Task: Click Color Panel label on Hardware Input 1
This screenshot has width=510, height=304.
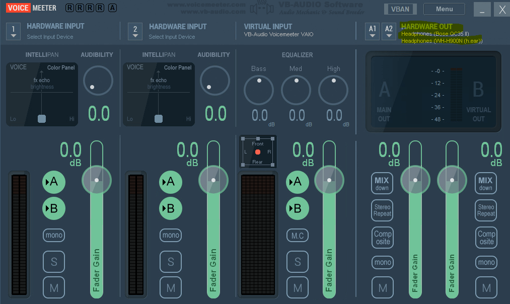Action: 61,67
